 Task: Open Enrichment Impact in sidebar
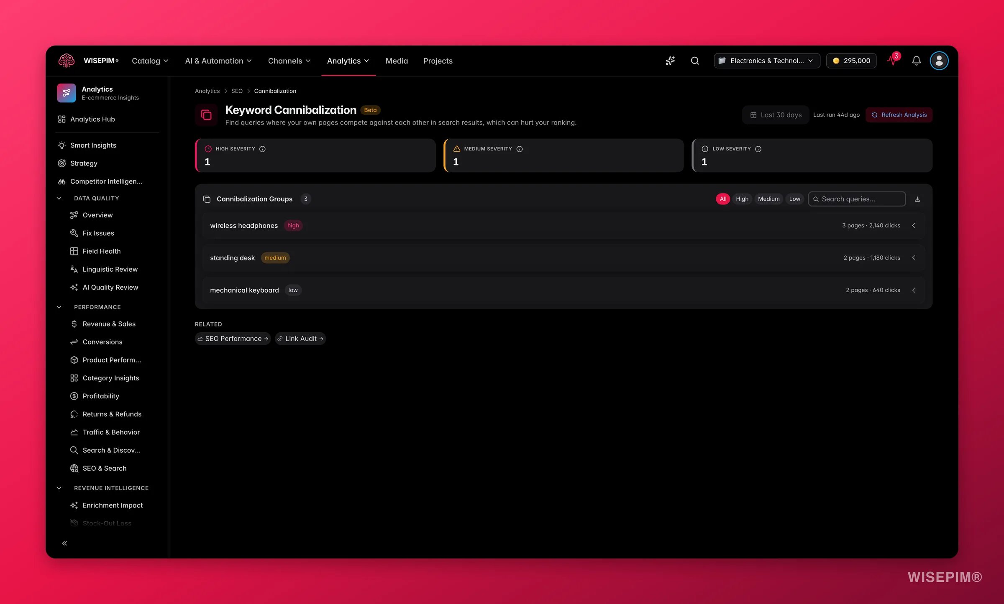pyautogui.click(x=113, y=505)
